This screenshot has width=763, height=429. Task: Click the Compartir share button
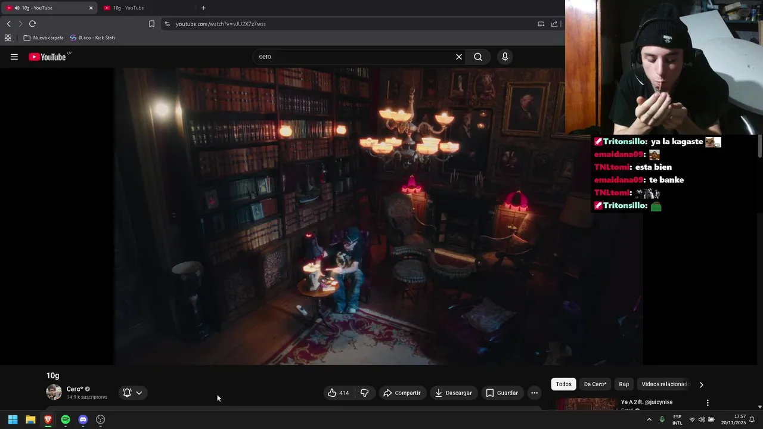pos(402,393)
